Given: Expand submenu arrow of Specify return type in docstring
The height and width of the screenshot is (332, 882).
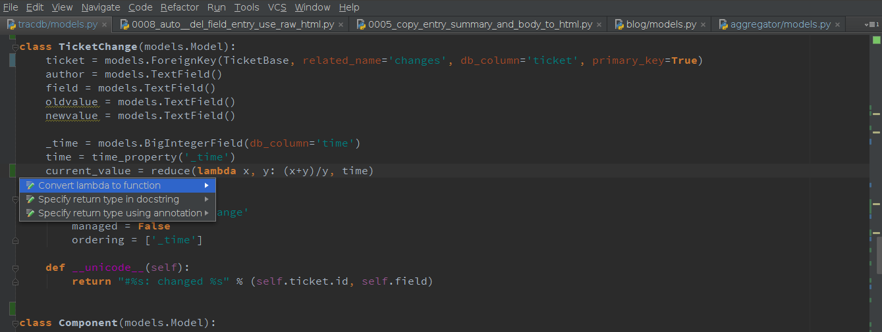Looking at the screenshot, I should tap(207, 199).
